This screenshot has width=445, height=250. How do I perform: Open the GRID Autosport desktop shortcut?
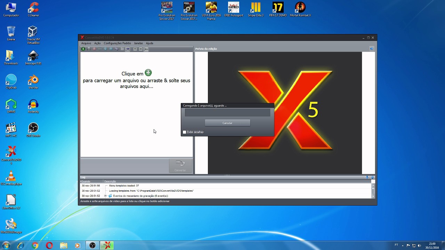[x=233, y=10]
